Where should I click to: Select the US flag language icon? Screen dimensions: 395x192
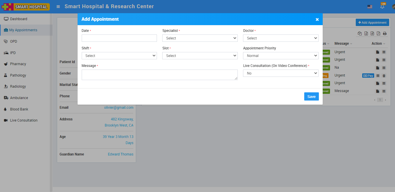[370, 7]
